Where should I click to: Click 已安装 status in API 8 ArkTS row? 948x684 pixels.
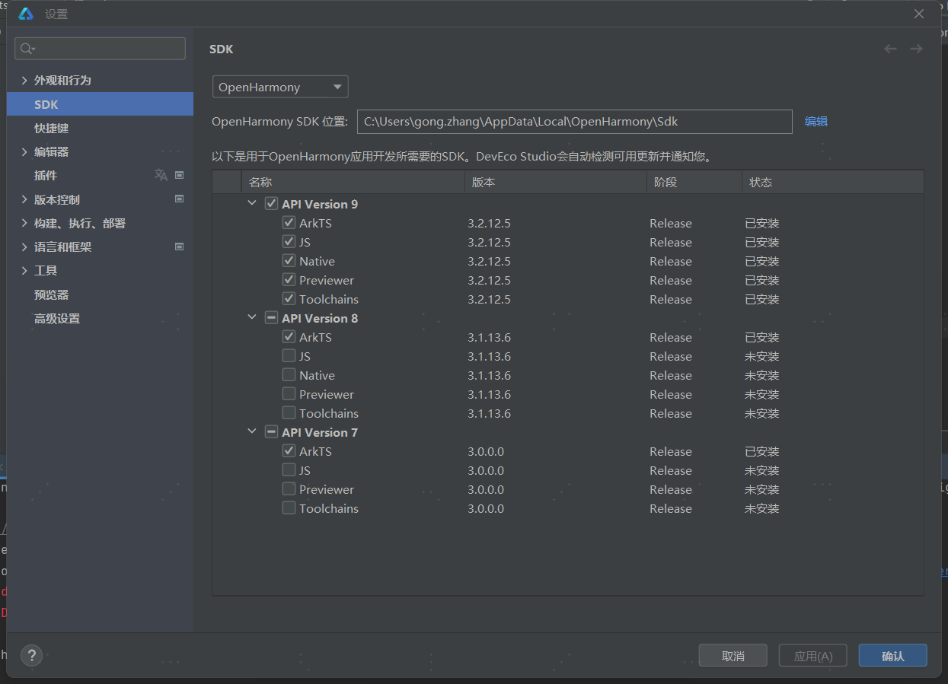click(x=762, y=337)
